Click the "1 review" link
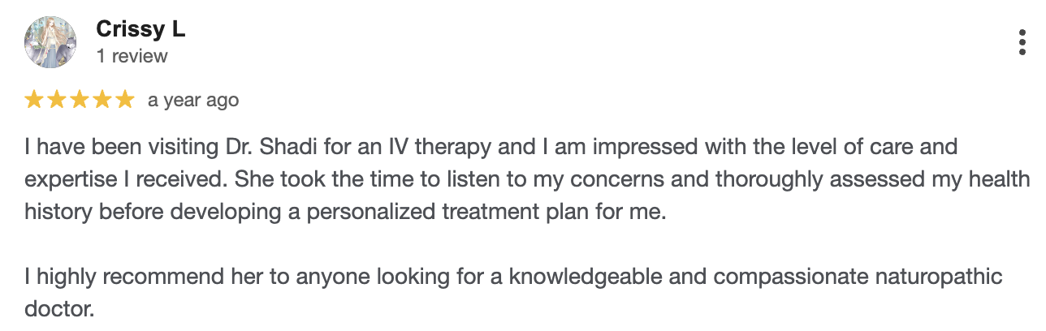The image size is (1046, 331). 132,56
